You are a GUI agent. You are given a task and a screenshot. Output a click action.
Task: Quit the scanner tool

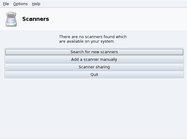94,75
